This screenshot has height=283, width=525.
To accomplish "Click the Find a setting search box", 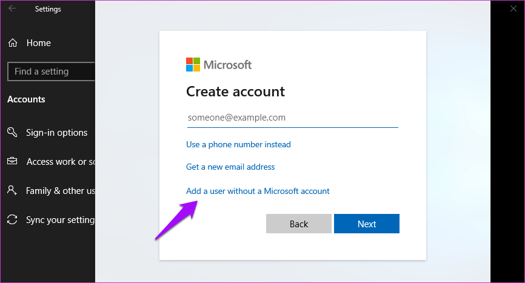I will point(52,72).
